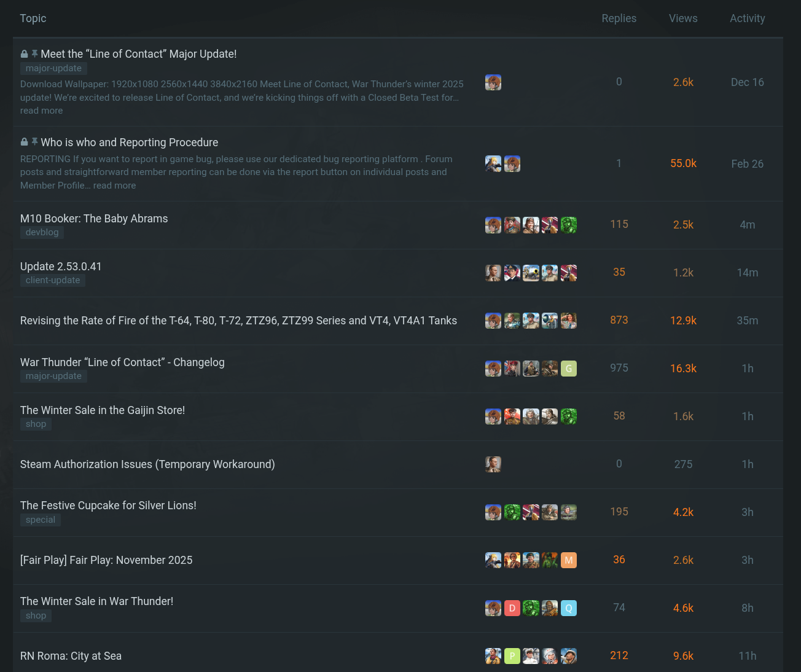
Task: Open "The Winter Sale in War Thunder!" topic
Action: pos(97,601)
